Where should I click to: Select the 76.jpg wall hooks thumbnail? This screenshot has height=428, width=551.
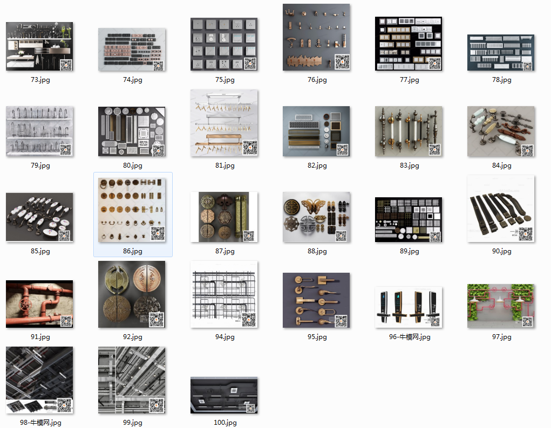pos(316,38)
